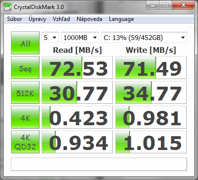Viewport: 198px width, 180px height.
Task: Open the Vzhľad menu
Action: click(x=61, y=19)
